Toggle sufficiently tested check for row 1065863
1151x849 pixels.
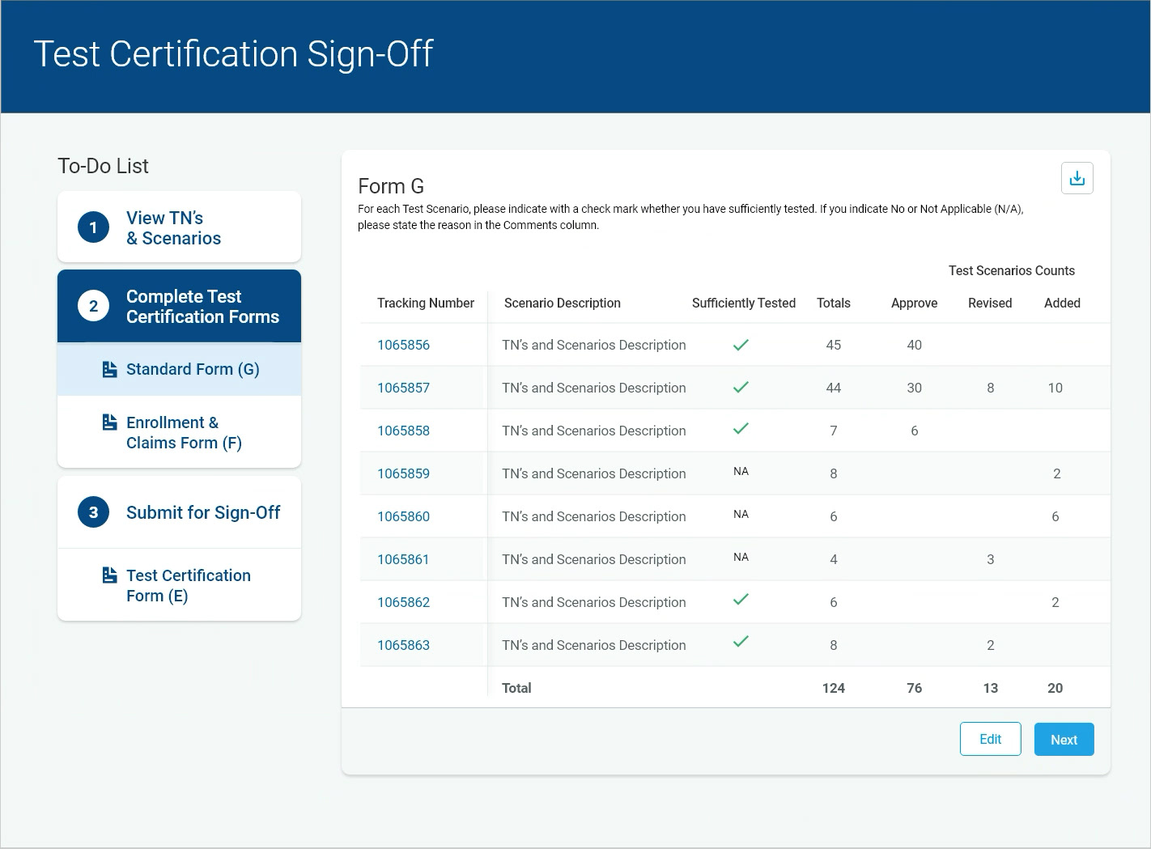(x=741, y=643)
